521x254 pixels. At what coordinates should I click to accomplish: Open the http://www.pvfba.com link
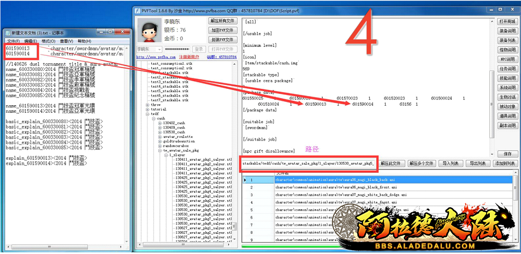(x=156, y=57)
